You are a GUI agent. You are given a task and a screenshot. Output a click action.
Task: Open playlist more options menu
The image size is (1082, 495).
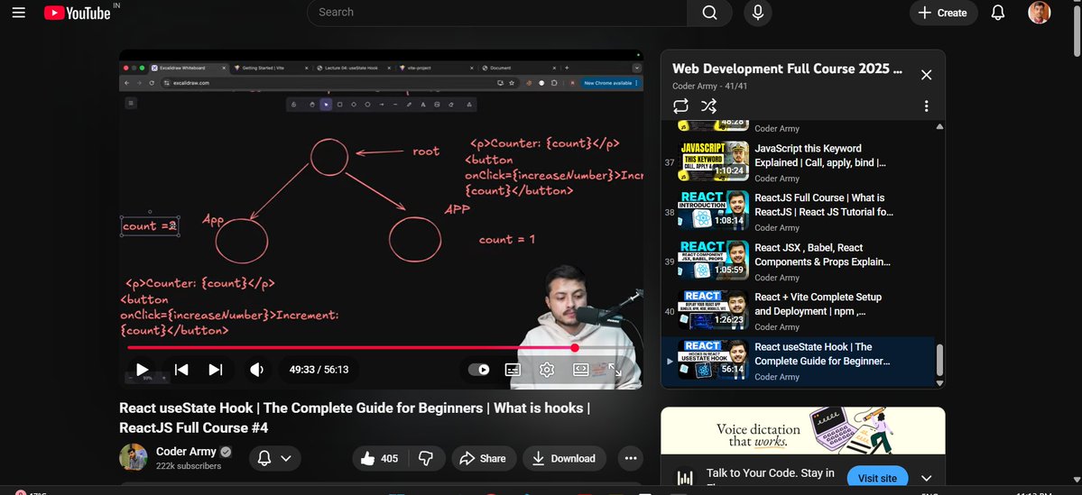(x=926, y=106)
